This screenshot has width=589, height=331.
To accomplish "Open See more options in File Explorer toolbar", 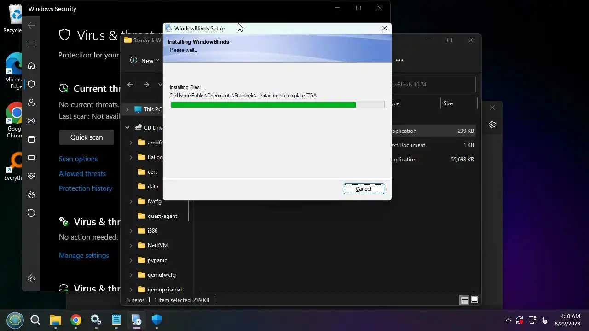I will coord(399,60).
